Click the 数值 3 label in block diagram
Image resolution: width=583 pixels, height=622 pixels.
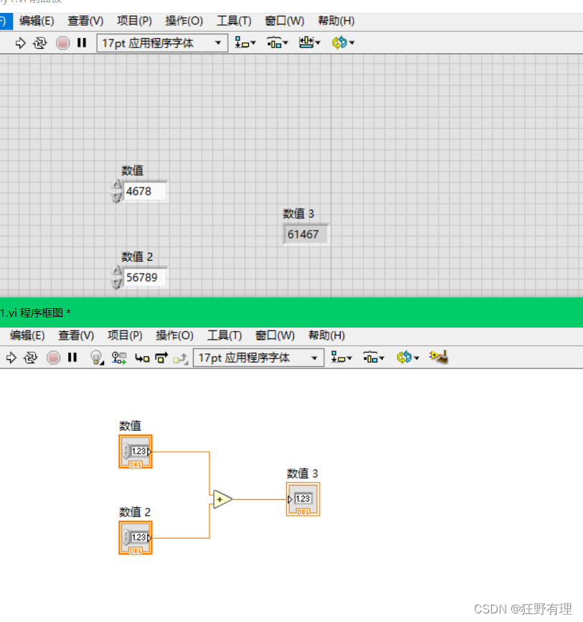point(302,473)
